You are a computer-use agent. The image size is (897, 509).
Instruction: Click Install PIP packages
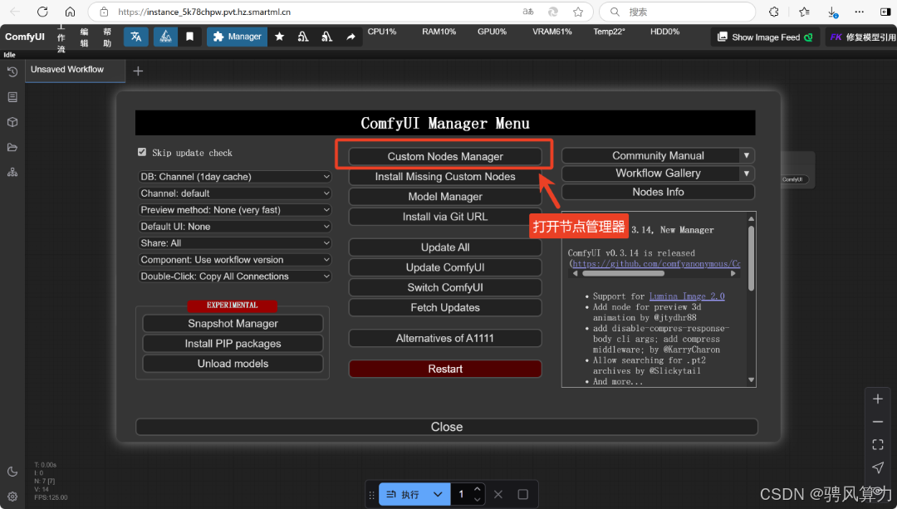coord(233,344)
